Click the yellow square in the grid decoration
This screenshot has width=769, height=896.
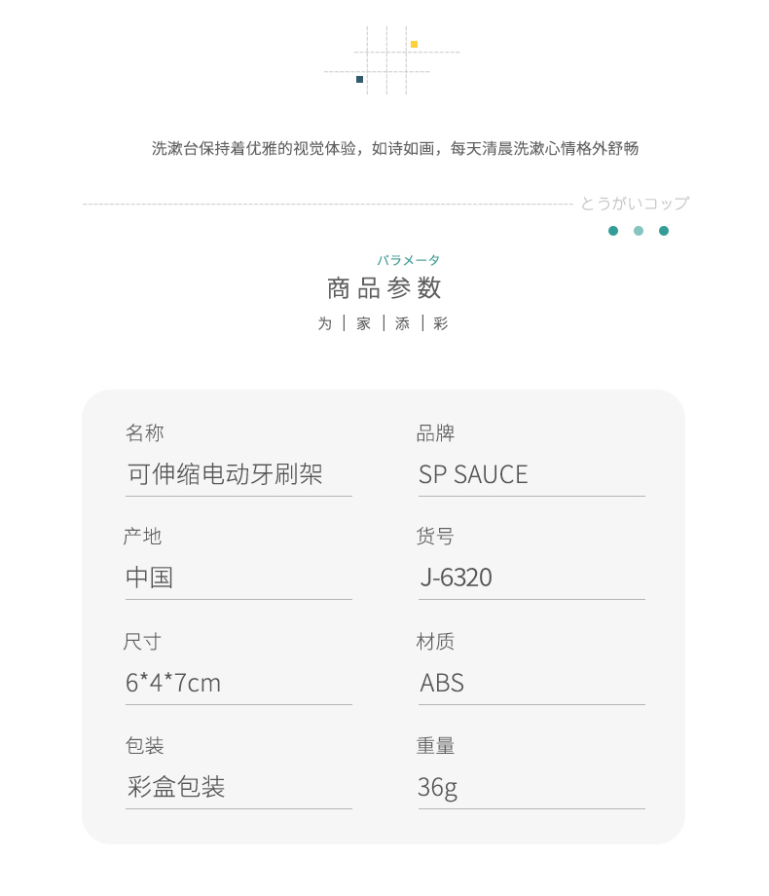(x=414, y=44)
